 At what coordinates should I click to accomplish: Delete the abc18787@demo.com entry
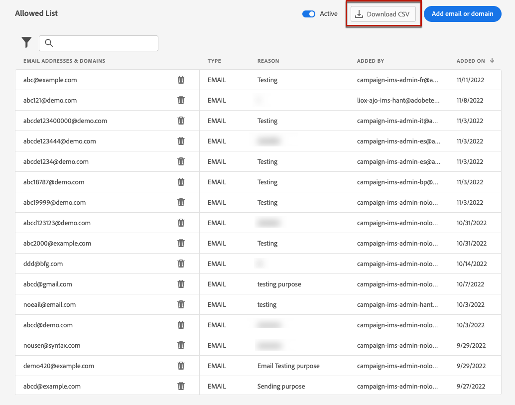pyautogui.click(x=181, y=182)
